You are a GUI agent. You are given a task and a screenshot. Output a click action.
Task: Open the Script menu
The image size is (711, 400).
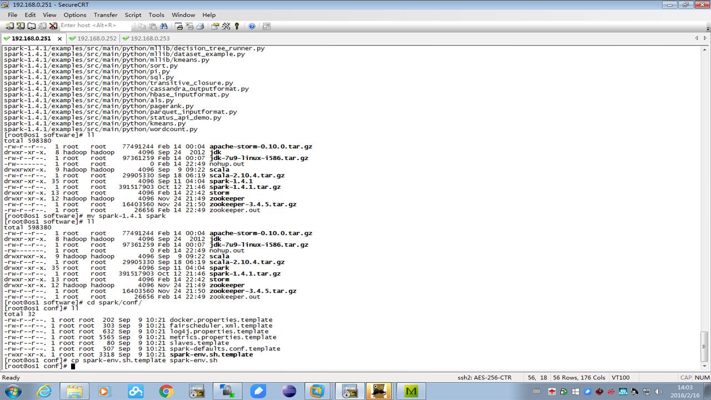[133, 15]
